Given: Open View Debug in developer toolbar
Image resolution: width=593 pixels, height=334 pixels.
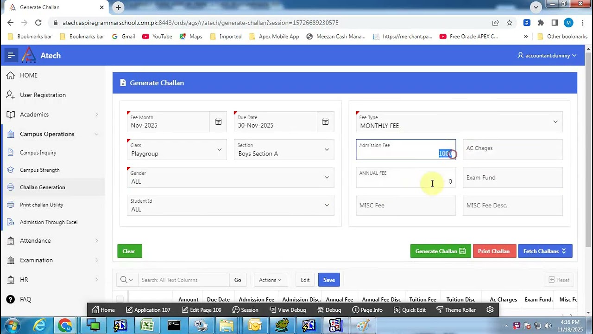Looking at the screenshot, I should click(x=288, y=310).
